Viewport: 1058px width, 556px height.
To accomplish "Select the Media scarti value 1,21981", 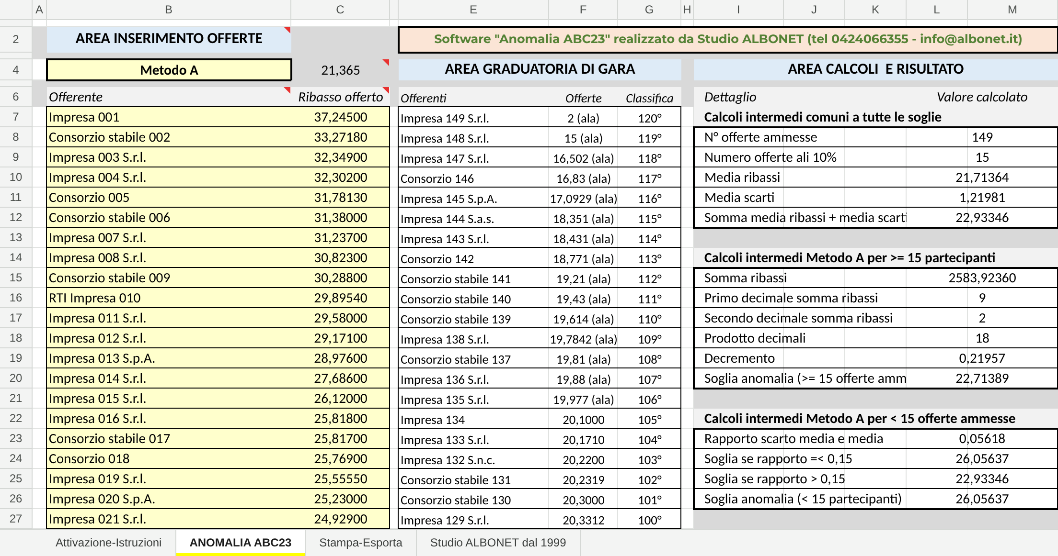I will (x=982, y=197).
